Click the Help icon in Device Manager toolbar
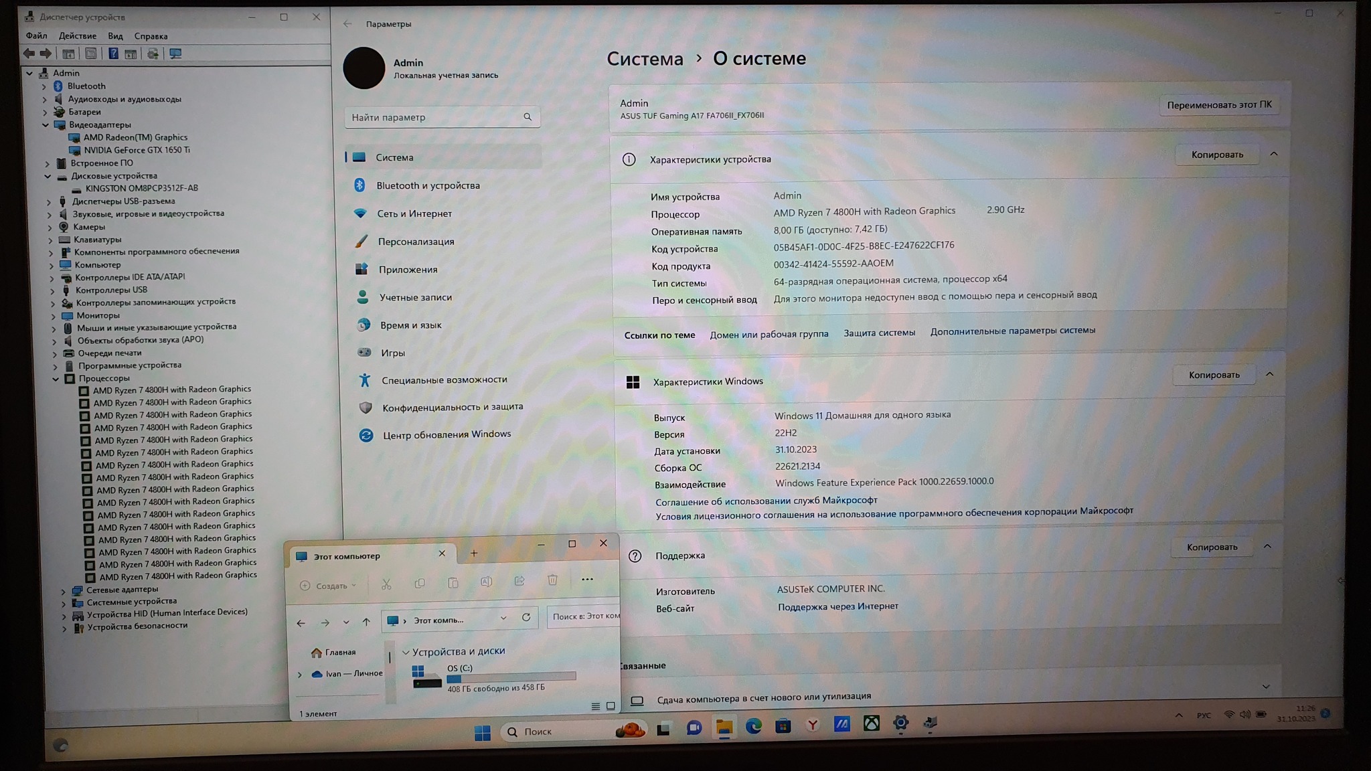Viewport: 1371px width, 771px height. (113, 54)
